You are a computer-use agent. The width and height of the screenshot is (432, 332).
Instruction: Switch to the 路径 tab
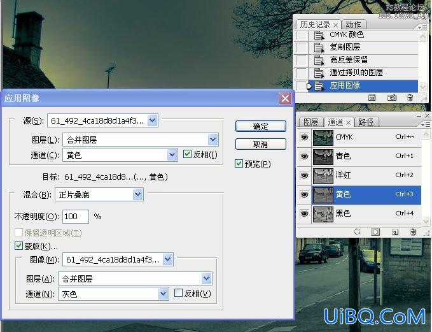(x=366, y=122)
